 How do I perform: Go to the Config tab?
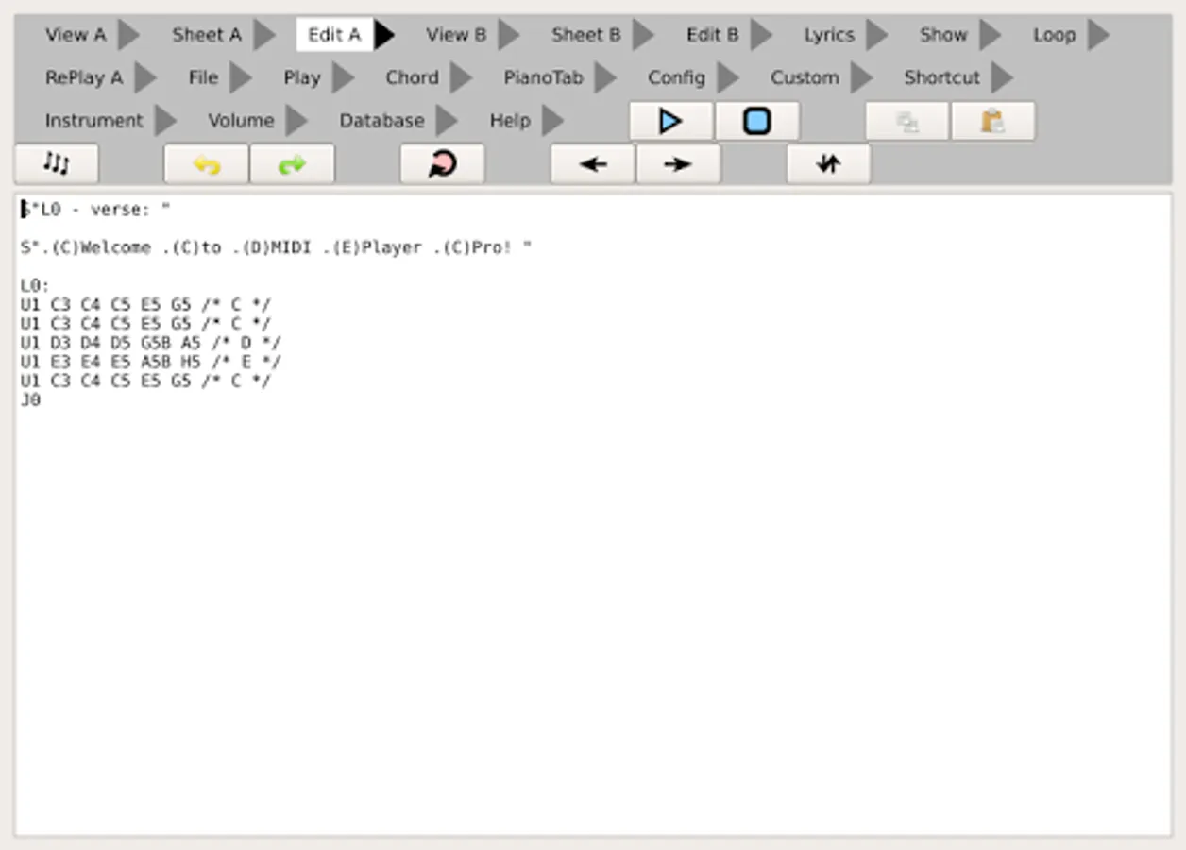point(676,77)
